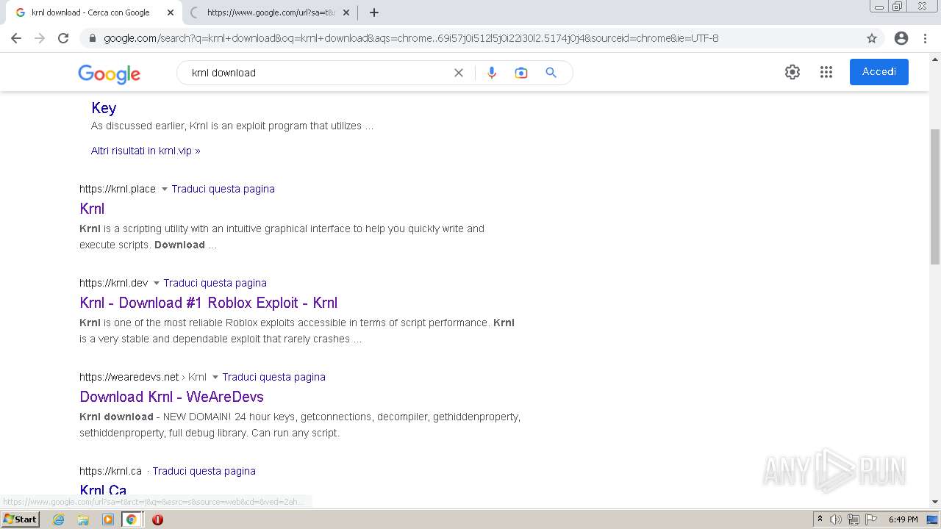Screen dimensions: 941x529
Task: Open volume control in tray
Action: point(836,519)
